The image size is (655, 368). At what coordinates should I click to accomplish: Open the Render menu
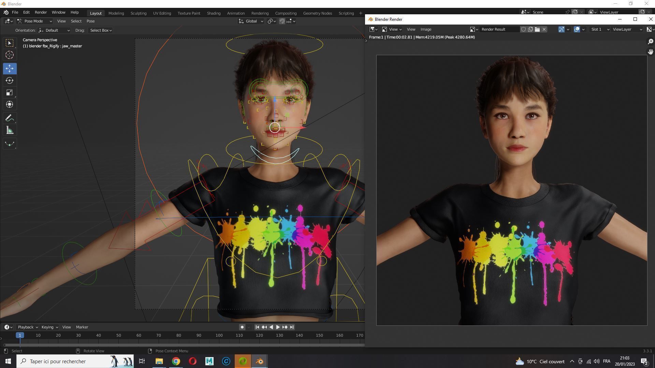(x=41, y=12)
